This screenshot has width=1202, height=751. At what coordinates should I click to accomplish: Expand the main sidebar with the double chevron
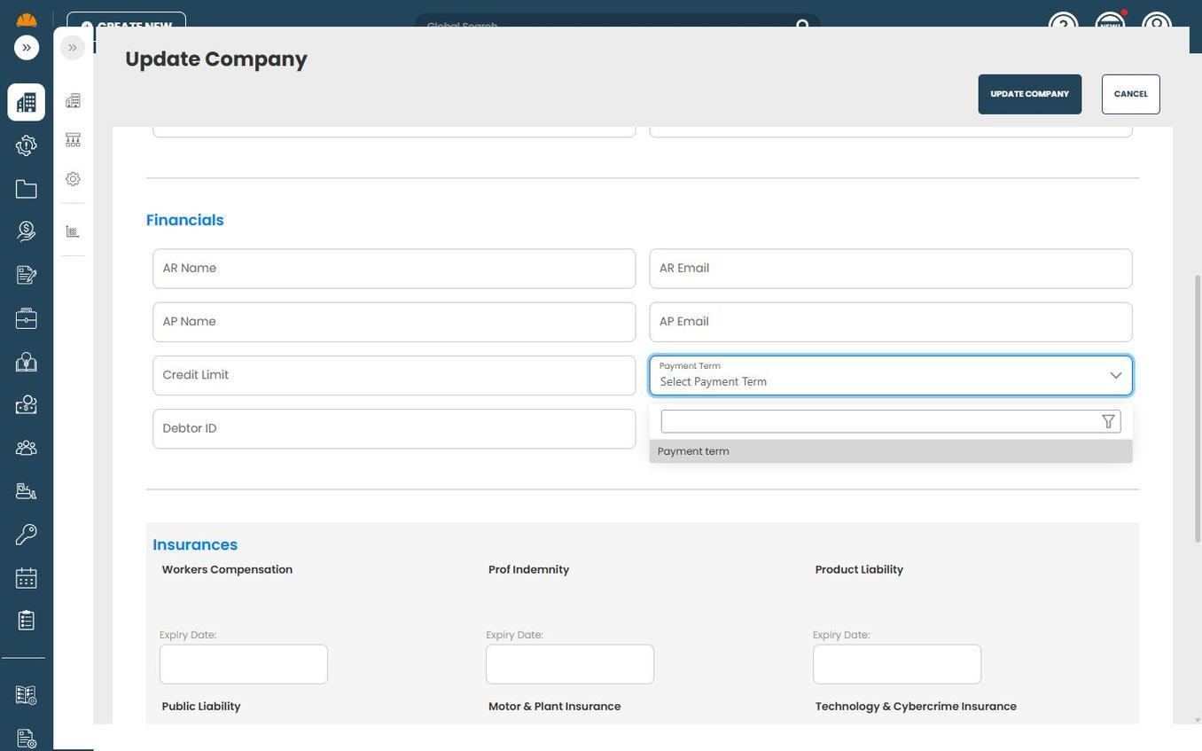(27, 48)
